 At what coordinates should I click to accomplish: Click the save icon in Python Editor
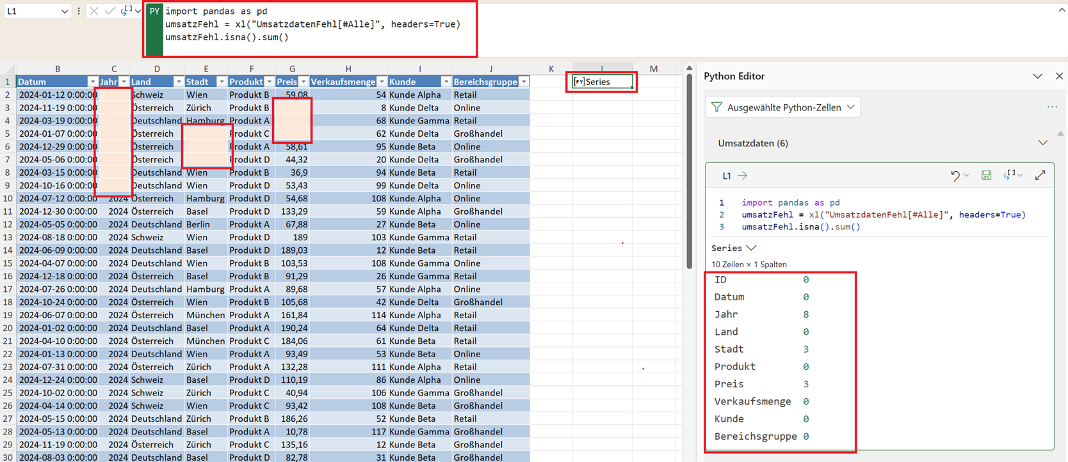pos(986,175)
